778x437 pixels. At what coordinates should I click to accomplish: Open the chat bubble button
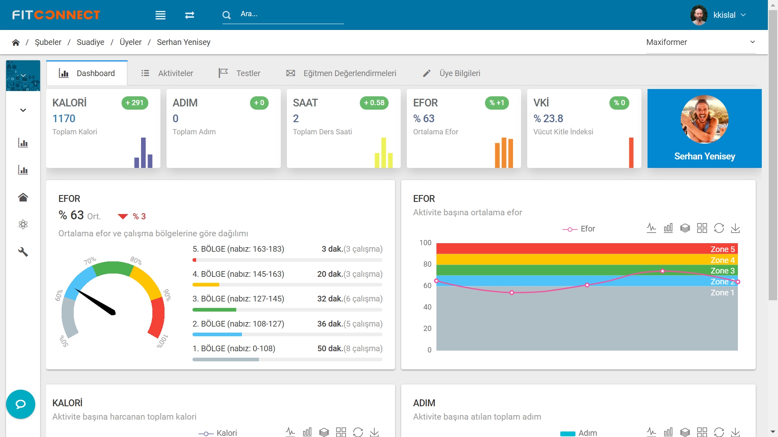(x=21, y=404)
